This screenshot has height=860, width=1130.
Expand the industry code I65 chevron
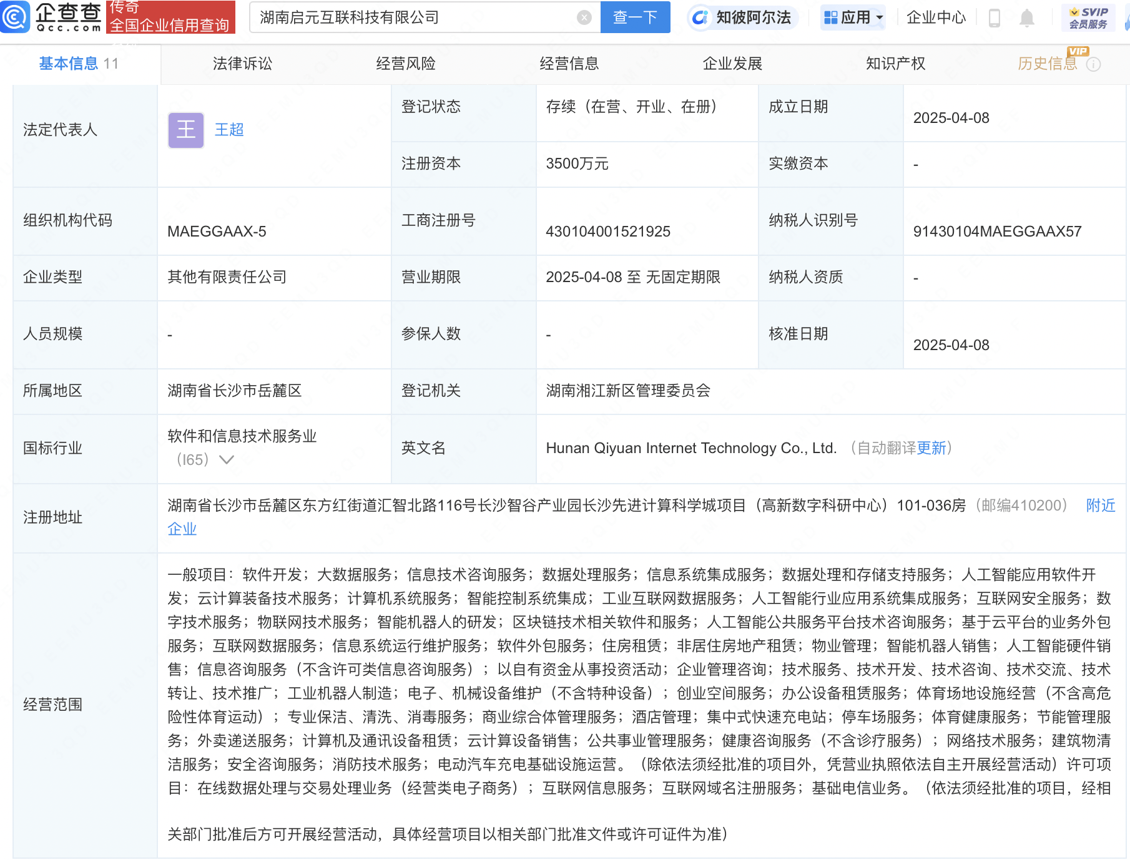click(227, 460)
